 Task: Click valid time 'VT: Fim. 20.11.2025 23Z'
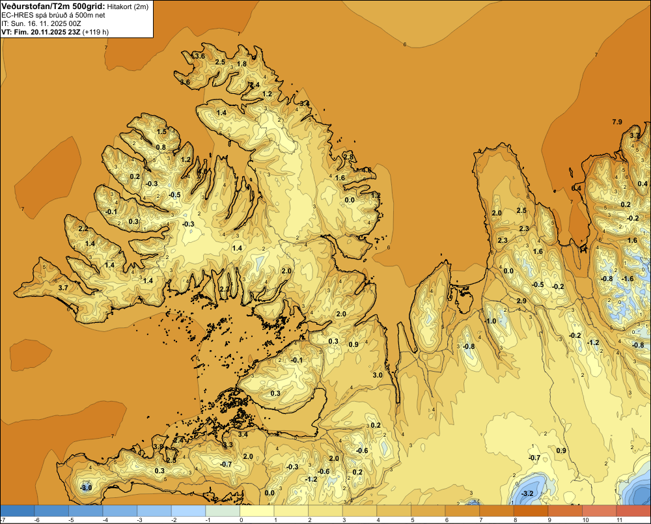(x=41, y=32)
